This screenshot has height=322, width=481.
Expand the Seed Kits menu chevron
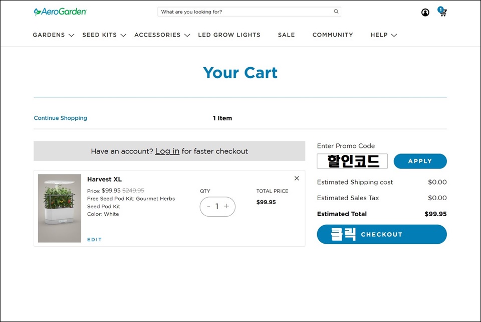pos(123,35)
